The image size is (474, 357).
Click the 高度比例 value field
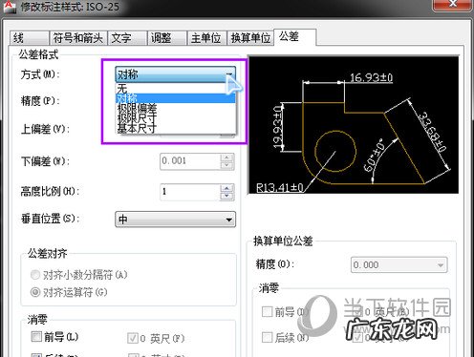coord(190,192)
